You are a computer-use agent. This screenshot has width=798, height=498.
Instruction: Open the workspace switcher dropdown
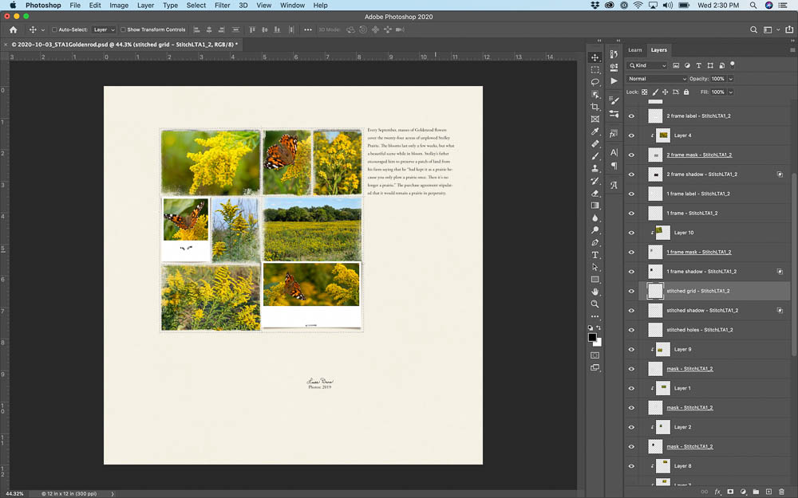point(771,30)
